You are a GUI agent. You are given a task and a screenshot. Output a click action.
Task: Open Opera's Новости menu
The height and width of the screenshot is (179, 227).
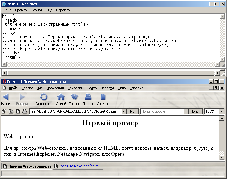(107, 88)
